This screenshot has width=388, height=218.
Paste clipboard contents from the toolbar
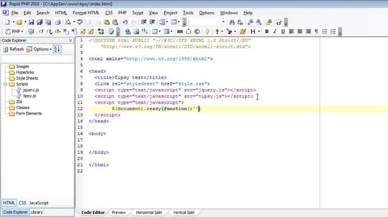107,22
